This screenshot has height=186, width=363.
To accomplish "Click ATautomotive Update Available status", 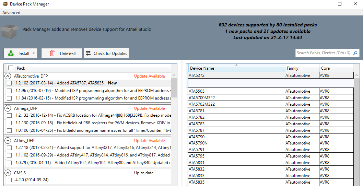I will pos(150,76).
